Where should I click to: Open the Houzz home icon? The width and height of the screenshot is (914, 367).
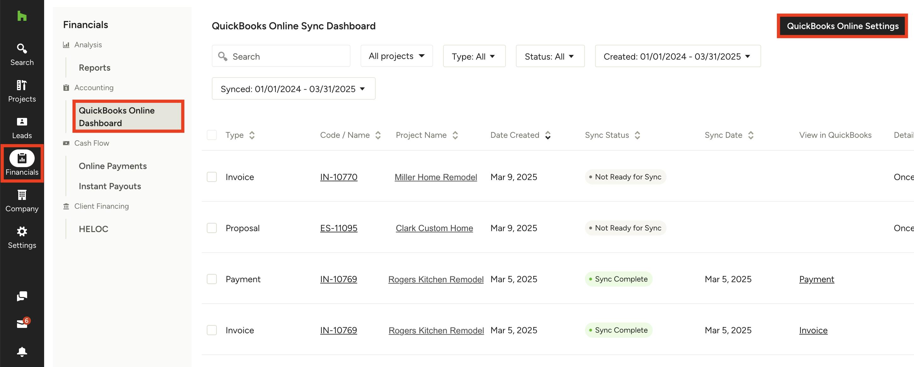(x=22, y=16)
